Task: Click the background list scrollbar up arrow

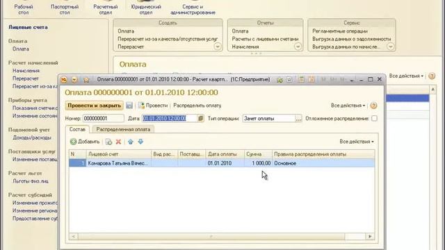Action: [x=432, y=90]
